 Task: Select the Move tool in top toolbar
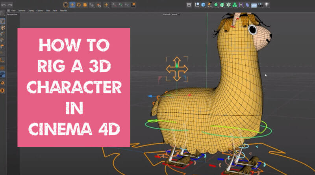pyautogui.click(x=72, y=5)
